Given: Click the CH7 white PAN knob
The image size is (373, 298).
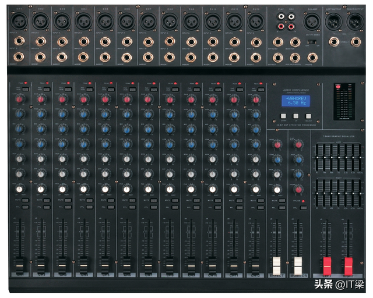Looking at the screenshot, I should (148, 189).
